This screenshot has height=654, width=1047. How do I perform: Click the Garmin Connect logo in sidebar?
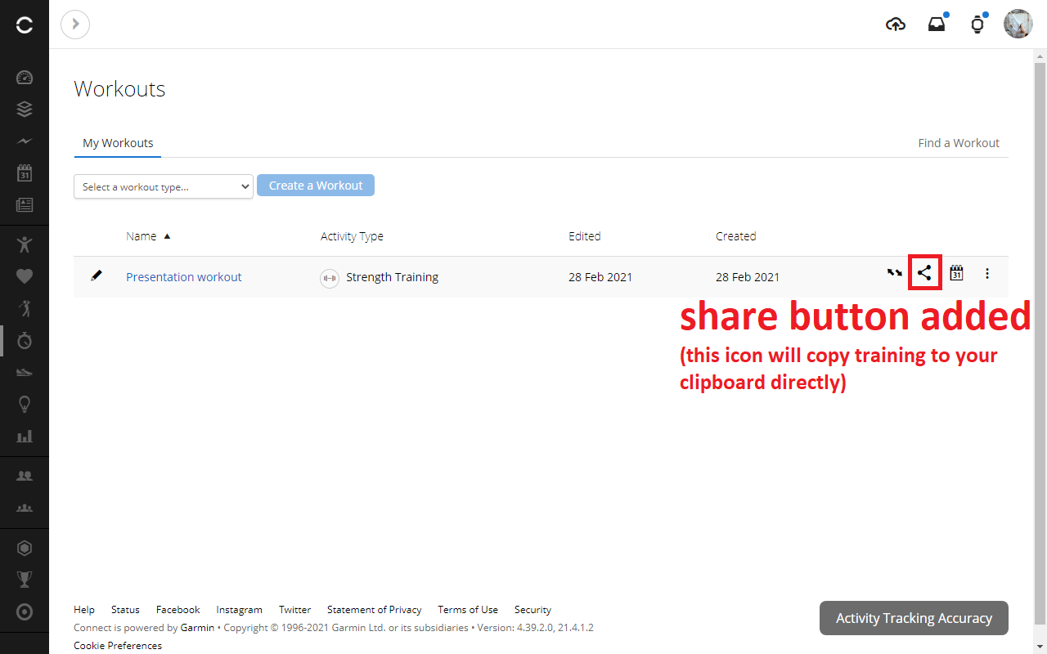[25, 25]
